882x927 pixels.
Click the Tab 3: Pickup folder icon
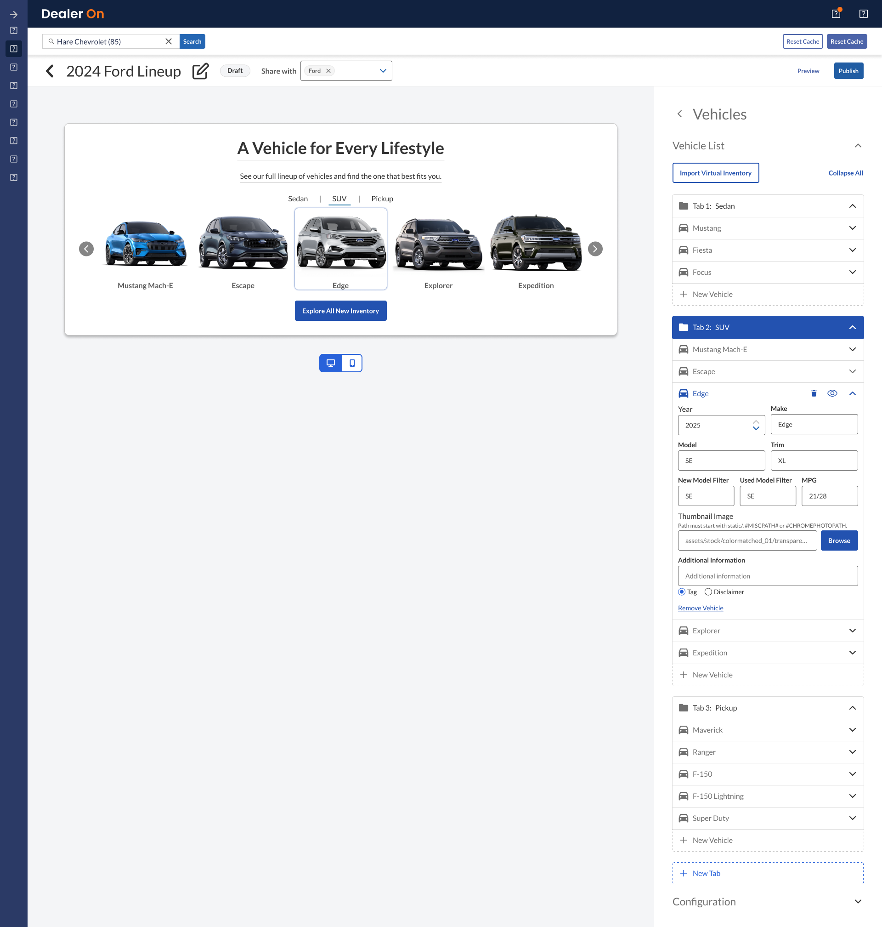click(x=684, y=708)
